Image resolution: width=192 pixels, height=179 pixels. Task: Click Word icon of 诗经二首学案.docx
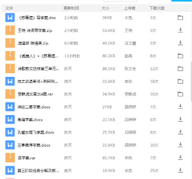(10, 106)
